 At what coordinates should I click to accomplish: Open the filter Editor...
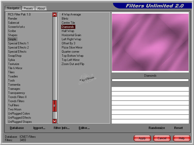coord(84,128)
